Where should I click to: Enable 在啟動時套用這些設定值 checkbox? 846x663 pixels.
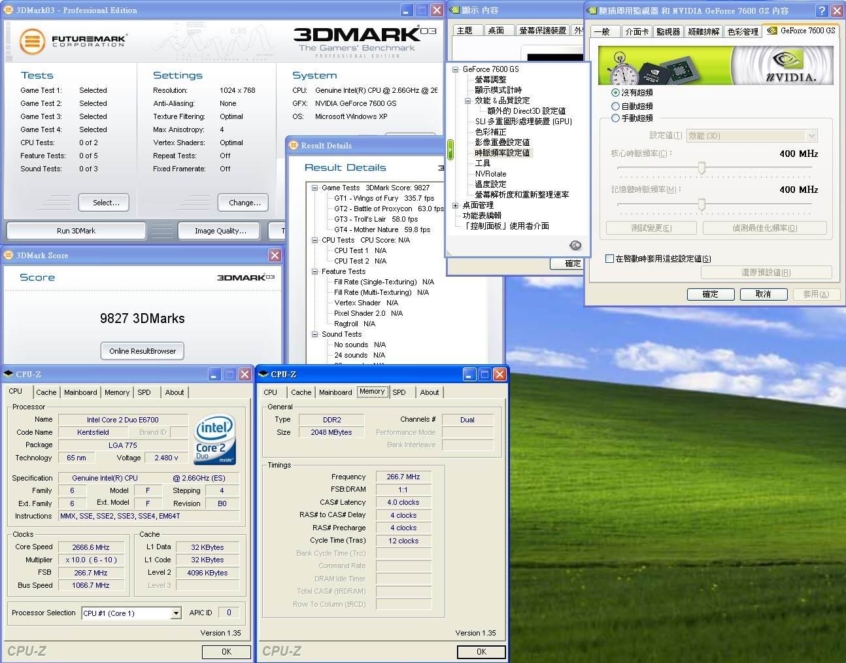tap(609, 259)
